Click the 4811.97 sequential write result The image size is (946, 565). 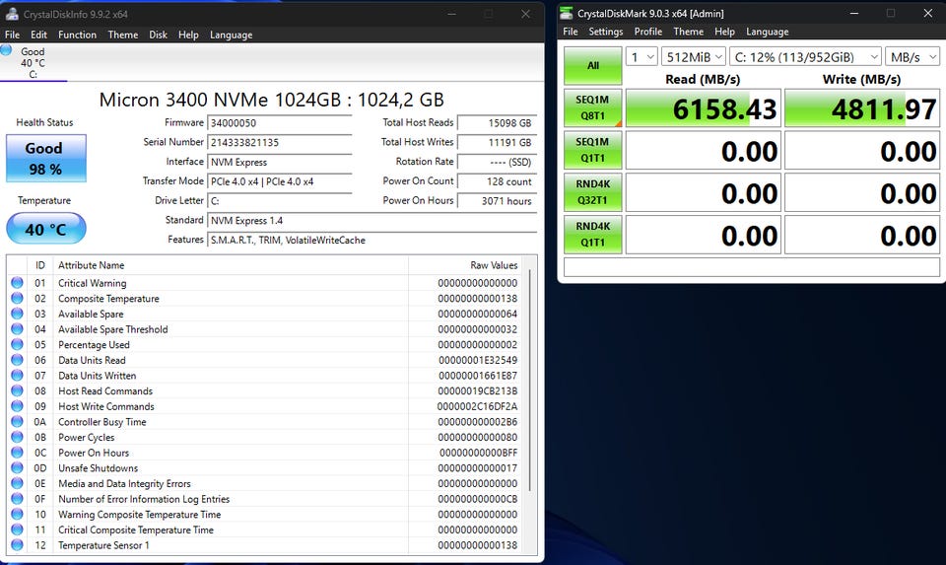tap(862, 108)
